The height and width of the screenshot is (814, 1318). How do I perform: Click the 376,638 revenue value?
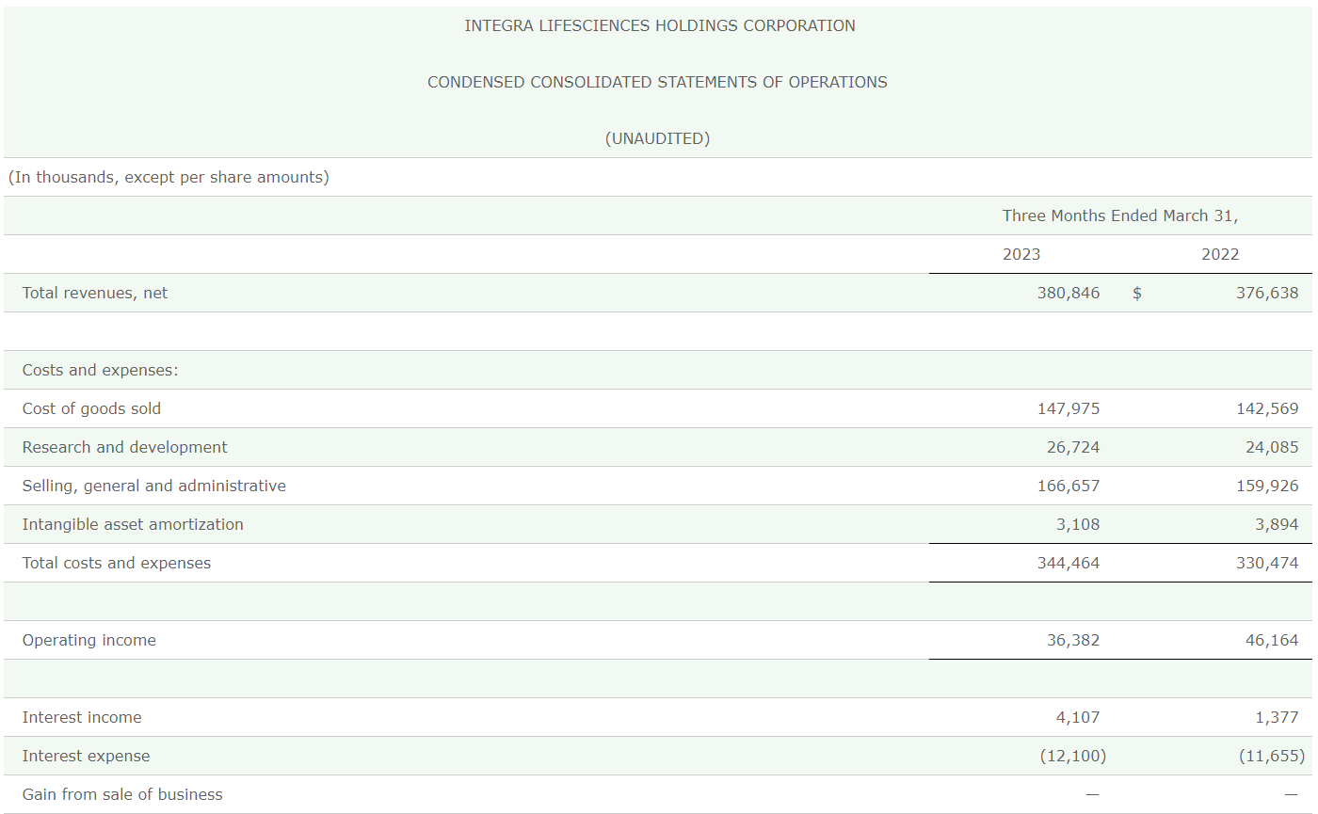[x=1267, y=293]
